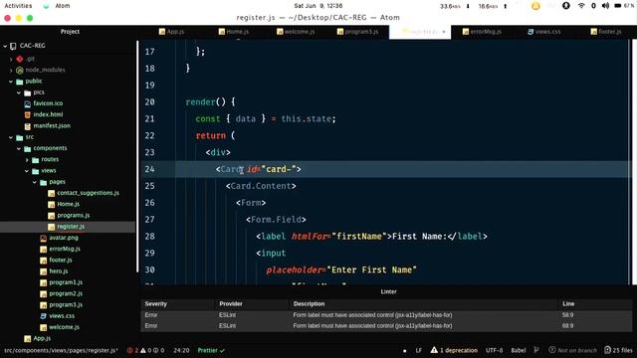Collapse the components folder
Viewport: 637px width, 358px height.
(19, 149)
